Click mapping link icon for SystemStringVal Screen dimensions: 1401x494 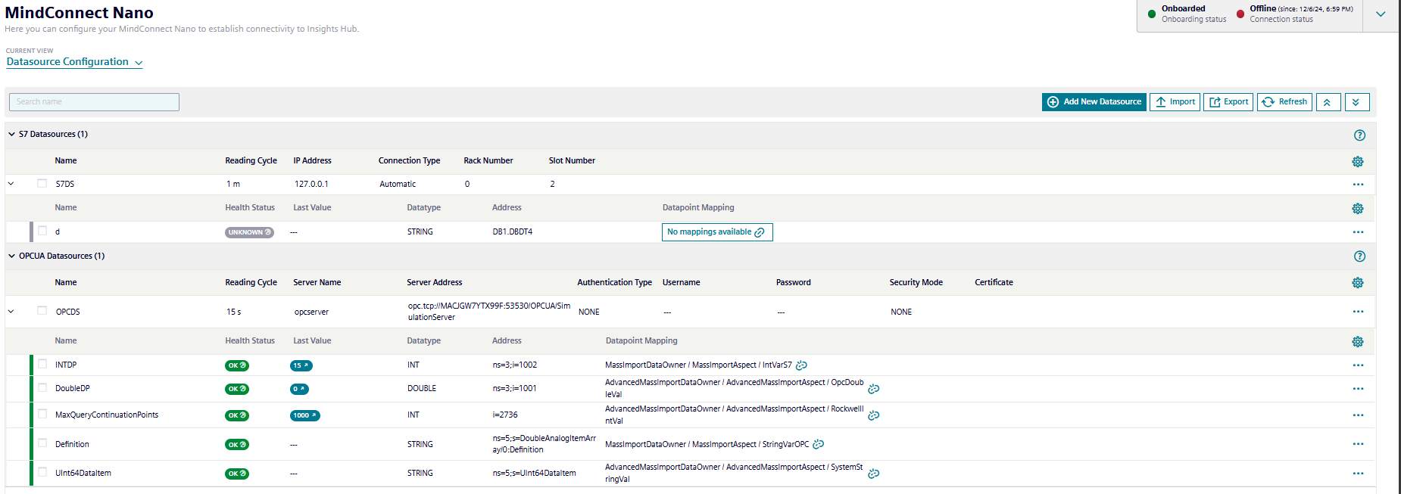[x=873, y=474]
